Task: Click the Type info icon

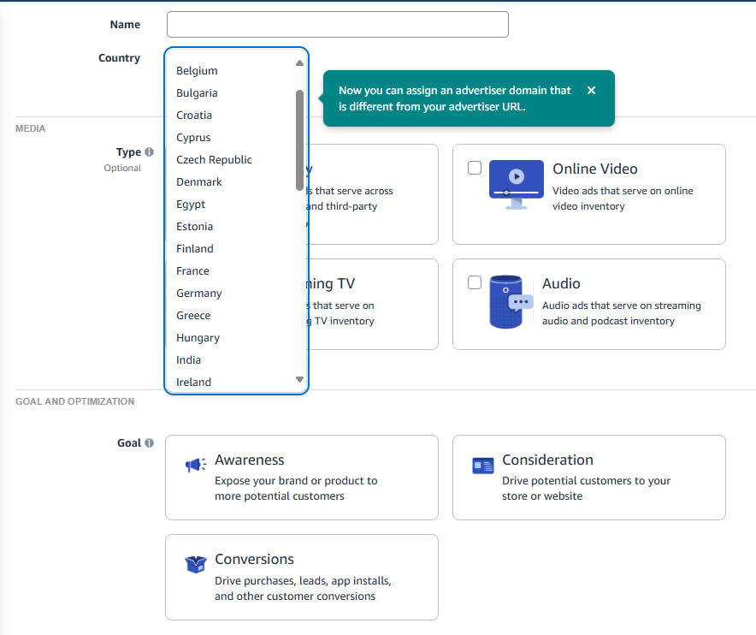Action: pyautogui.click(x=150, y=152)
